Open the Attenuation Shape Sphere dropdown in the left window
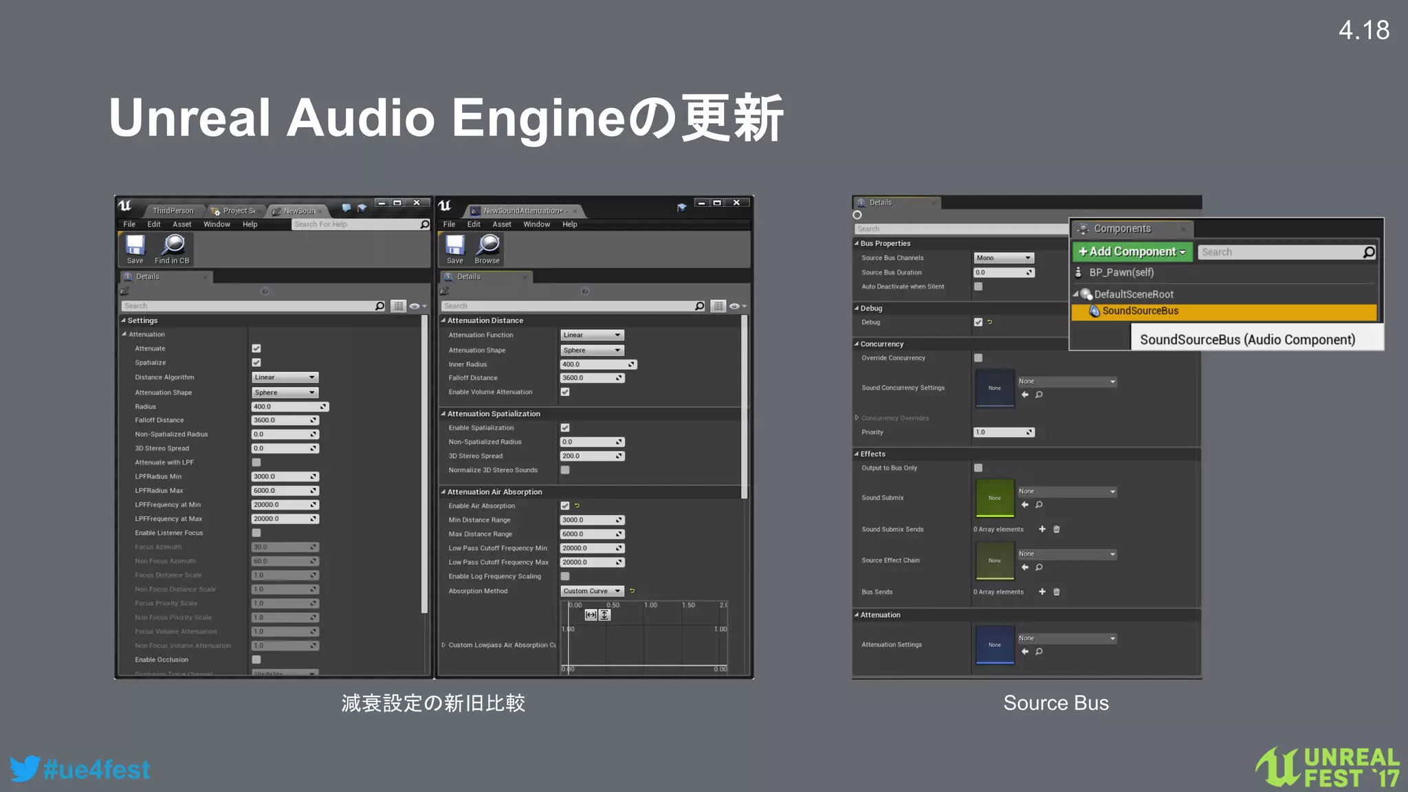The width and height of the screenshot is (1408, 792). (285, 393)
